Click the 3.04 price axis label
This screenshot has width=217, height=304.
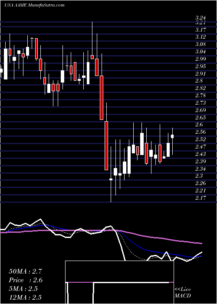(201, 52)
